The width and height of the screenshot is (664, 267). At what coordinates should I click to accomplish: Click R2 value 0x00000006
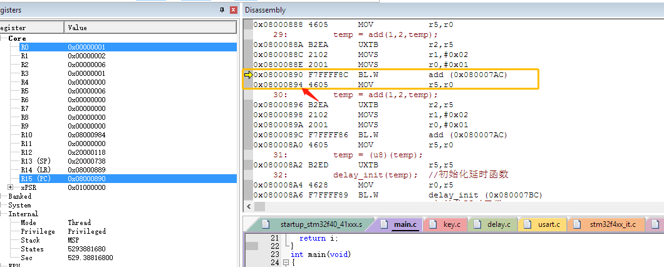(x=87, y=65)
